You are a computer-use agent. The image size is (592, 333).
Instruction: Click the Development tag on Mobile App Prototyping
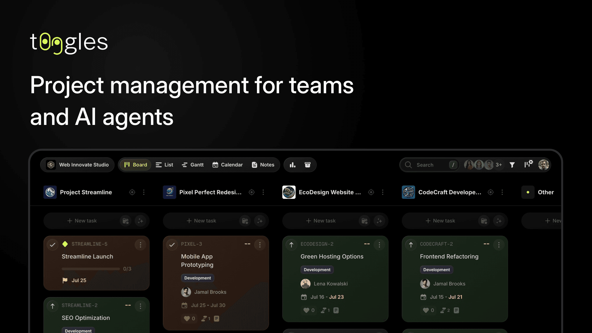pyautogui.click(x=197, y=278)
